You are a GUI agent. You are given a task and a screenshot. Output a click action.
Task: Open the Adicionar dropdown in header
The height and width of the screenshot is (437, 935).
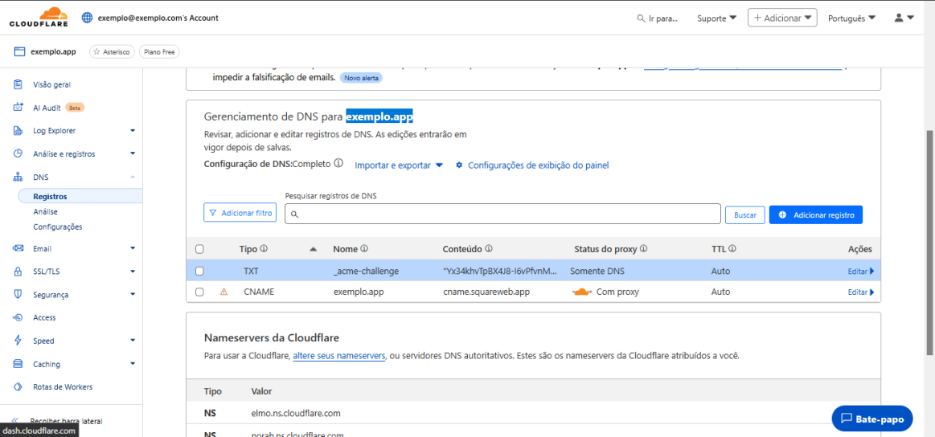tap(782, 18)
